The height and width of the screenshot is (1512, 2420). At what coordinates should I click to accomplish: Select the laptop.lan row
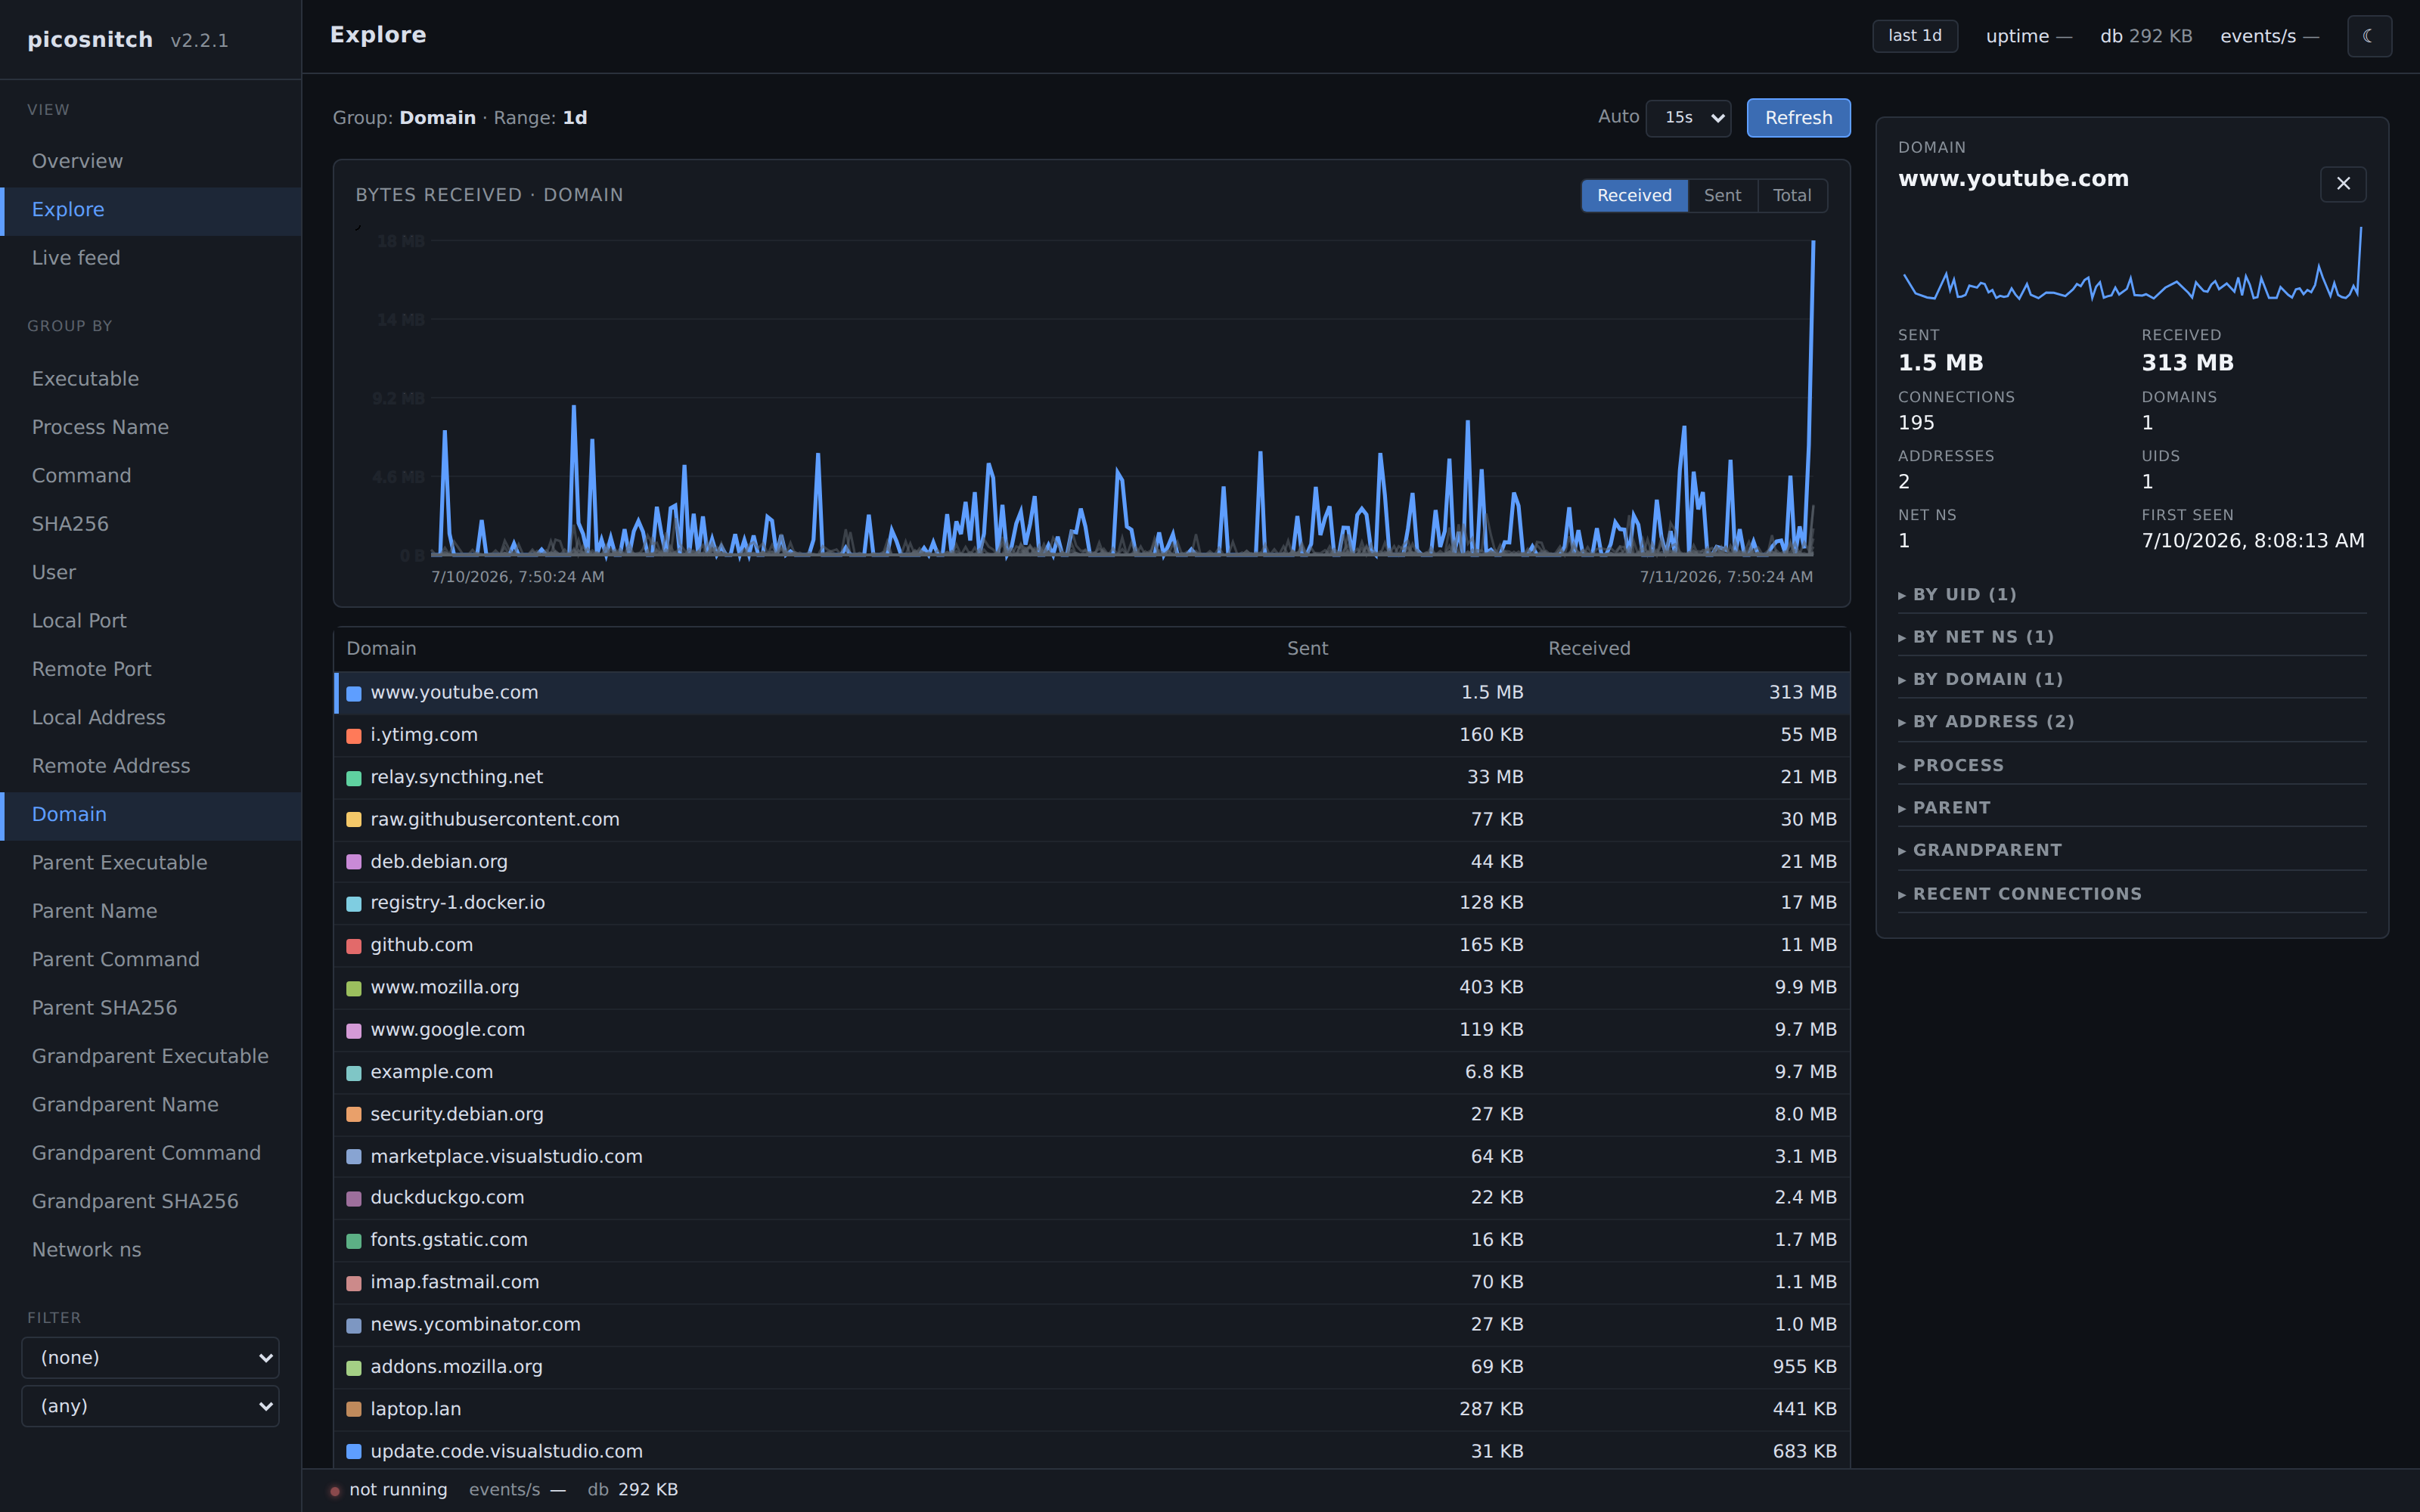pyautogui.click(x=1091, y=1409)
